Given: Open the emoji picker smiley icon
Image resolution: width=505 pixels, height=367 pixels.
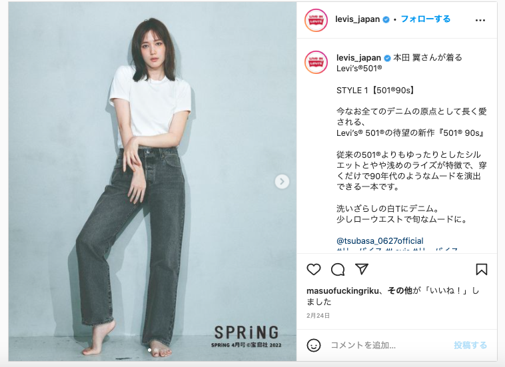Looking at the screenshot, I should tap(313, 345).
